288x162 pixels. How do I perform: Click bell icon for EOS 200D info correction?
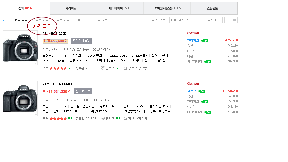point(125,68)
